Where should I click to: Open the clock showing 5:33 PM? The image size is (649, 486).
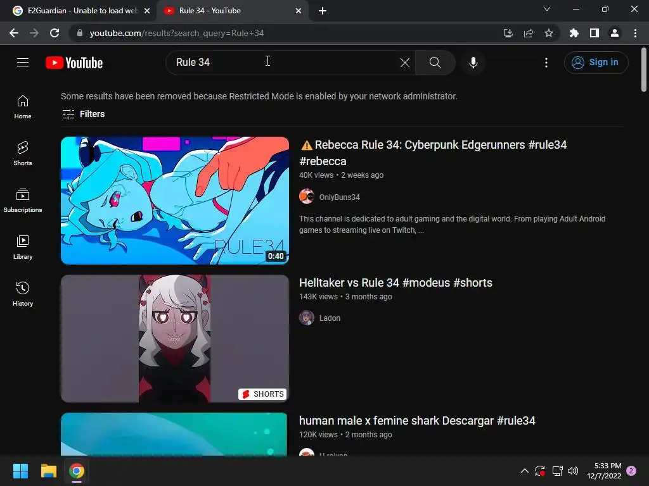click(x=604, y=471)
